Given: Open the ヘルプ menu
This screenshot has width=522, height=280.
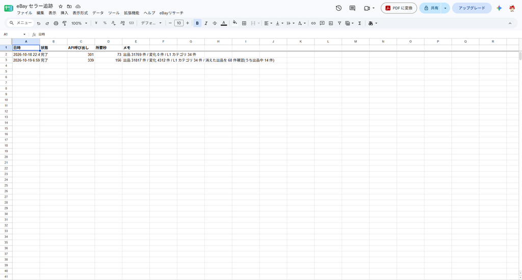Looking at the screenshot, I should pos(149,13).
